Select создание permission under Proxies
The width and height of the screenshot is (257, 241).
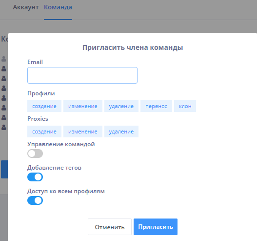pyautogui.click(x=44, y=131)
